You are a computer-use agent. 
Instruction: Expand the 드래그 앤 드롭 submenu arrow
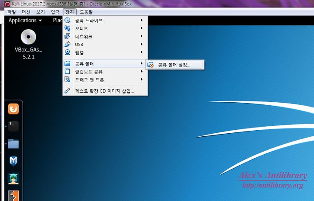pyautogui.click(x=142, y=80)
